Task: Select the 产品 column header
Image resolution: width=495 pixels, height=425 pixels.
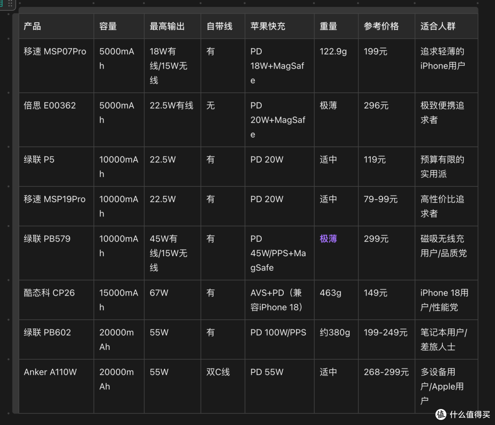Action: 56,26
